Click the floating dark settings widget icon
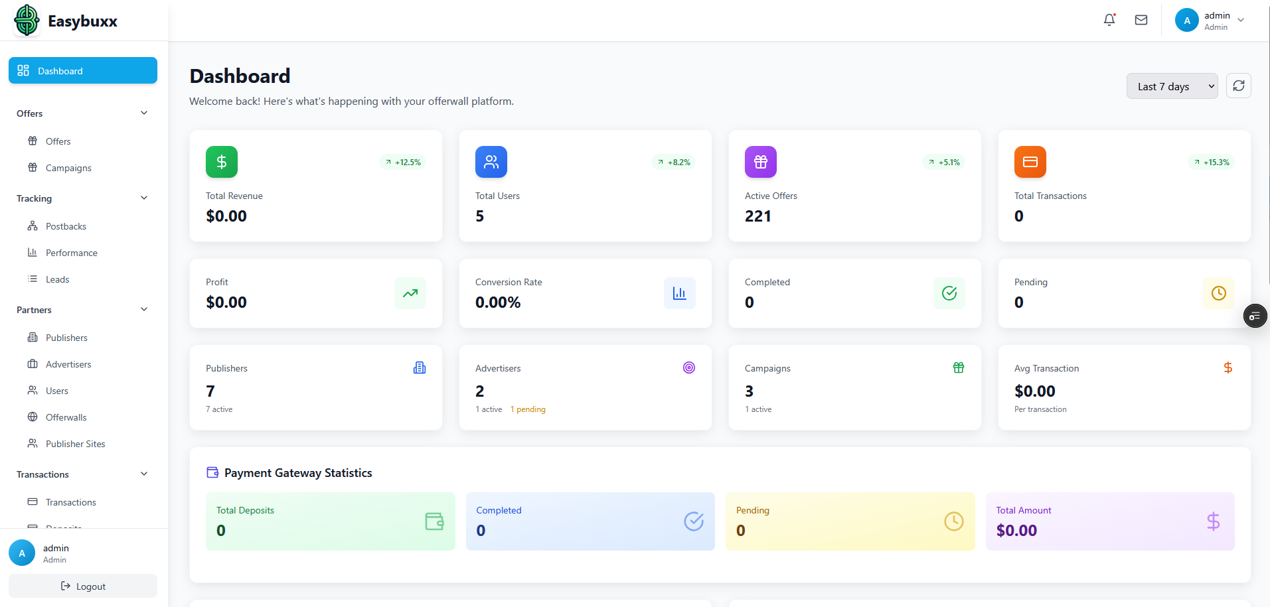This screenshot has width=1270, height=607. click(x=1255, y=316)
